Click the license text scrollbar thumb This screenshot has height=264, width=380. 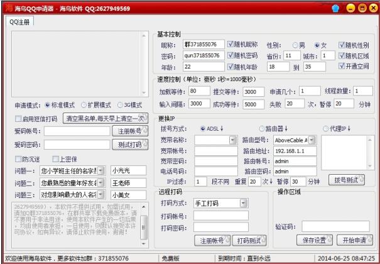point(144,228)
